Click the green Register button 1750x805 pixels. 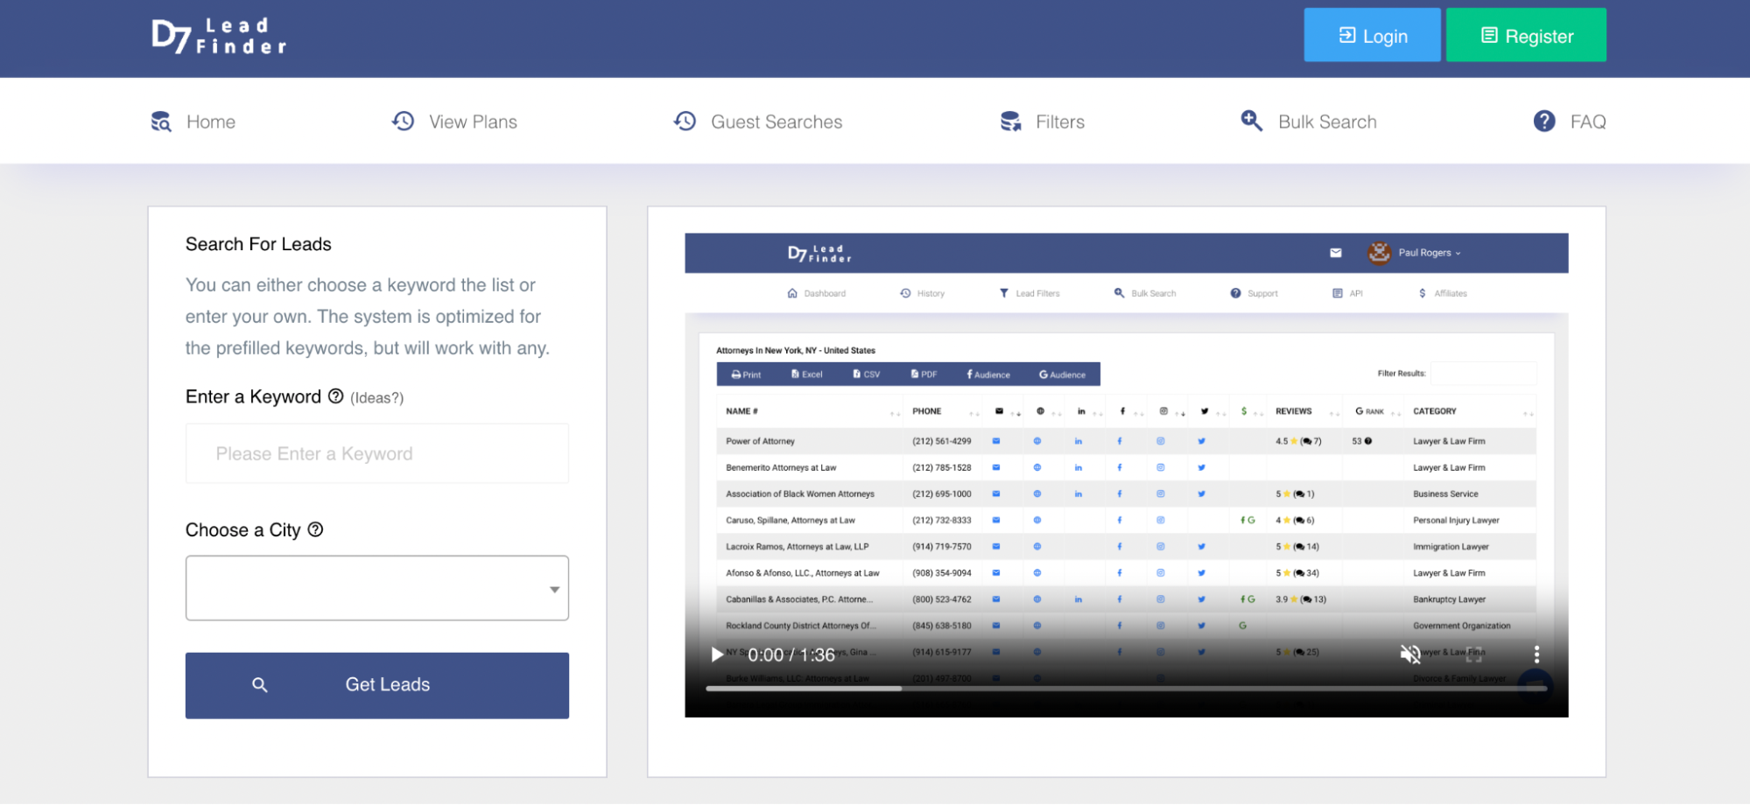1526,35
